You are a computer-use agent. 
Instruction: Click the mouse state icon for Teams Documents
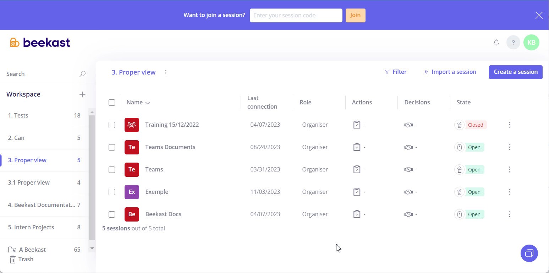tap(460, 147)
